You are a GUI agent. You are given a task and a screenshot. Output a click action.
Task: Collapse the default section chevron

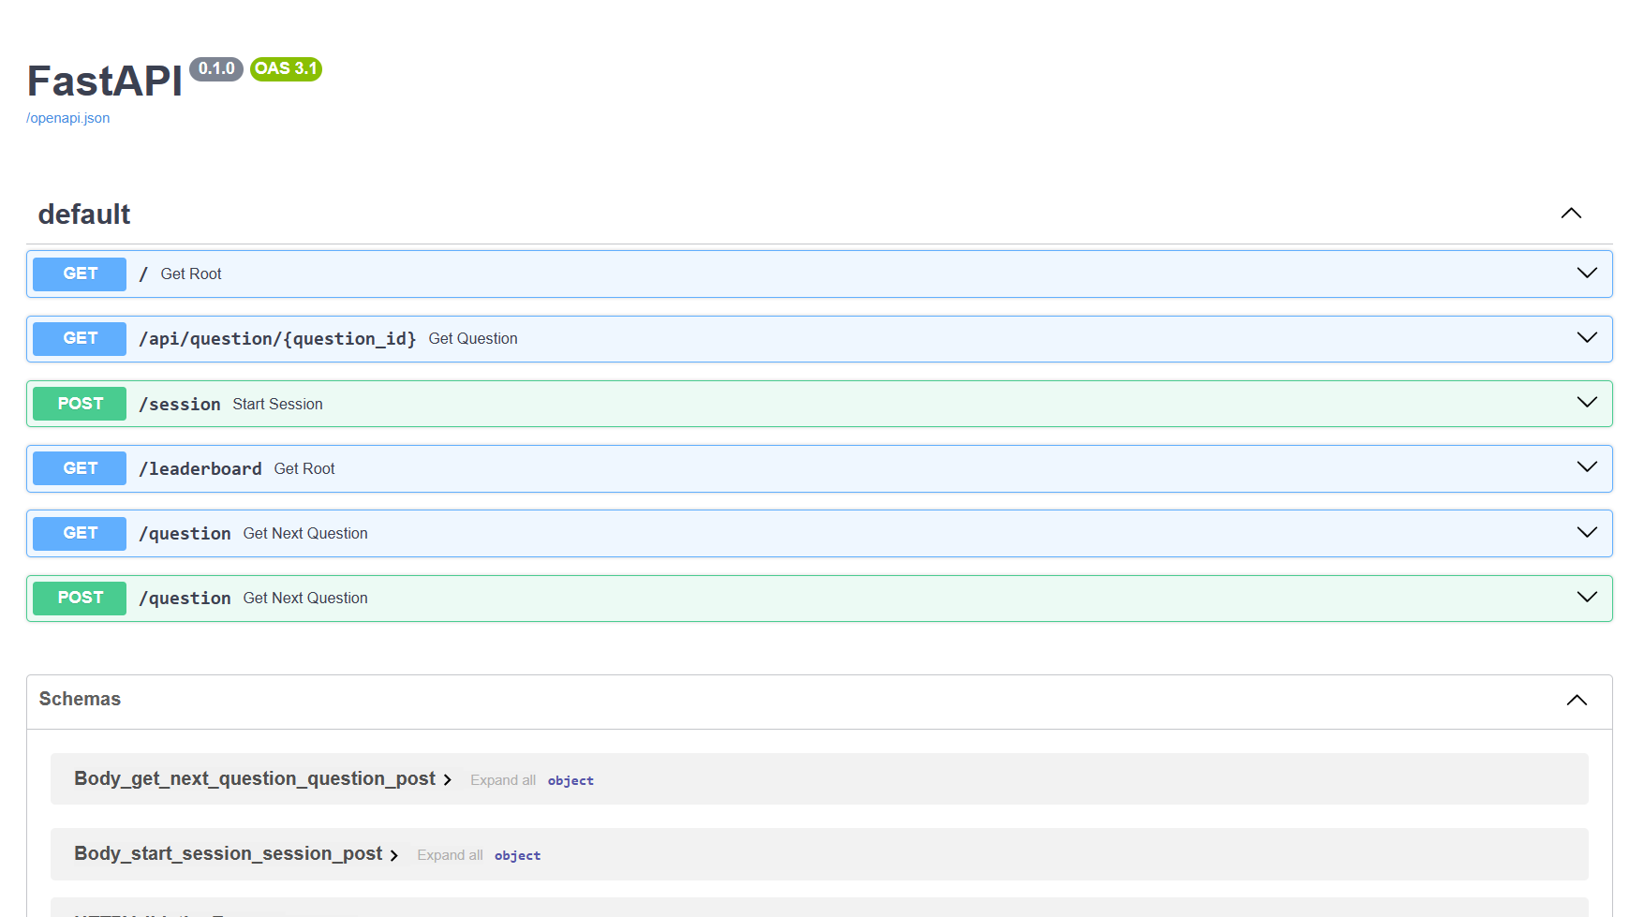pos(1571,214)
